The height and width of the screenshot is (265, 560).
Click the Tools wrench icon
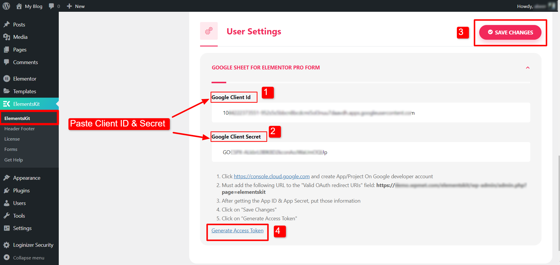pos(6,216)
